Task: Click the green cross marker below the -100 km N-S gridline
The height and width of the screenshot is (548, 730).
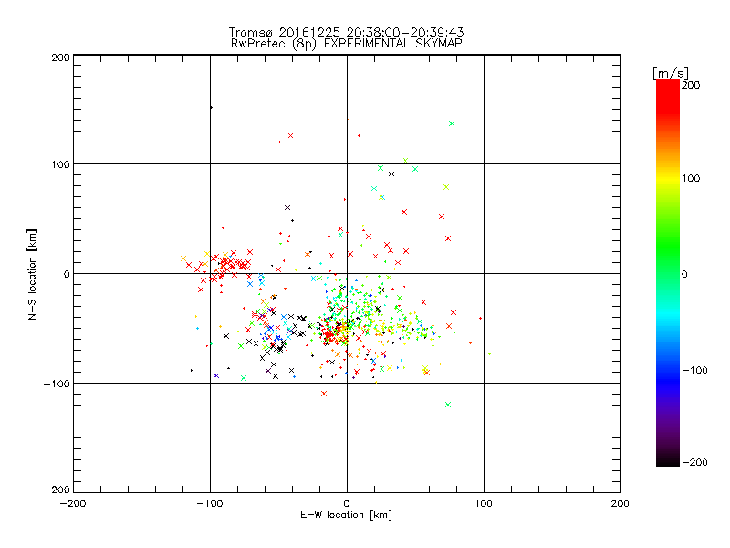Action: (x=448, y=405)
